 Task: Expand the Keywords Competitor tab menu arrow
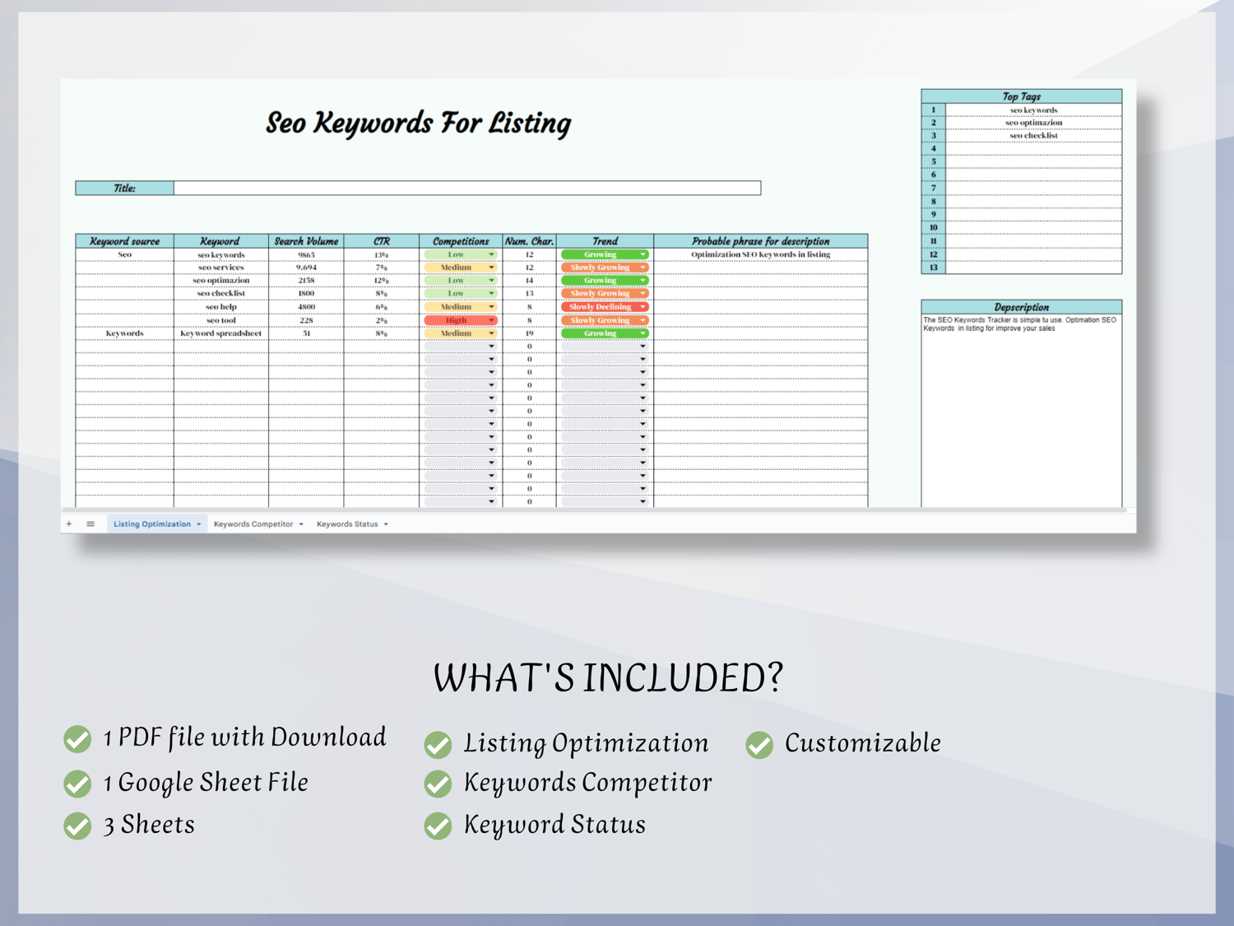[301, 524]
